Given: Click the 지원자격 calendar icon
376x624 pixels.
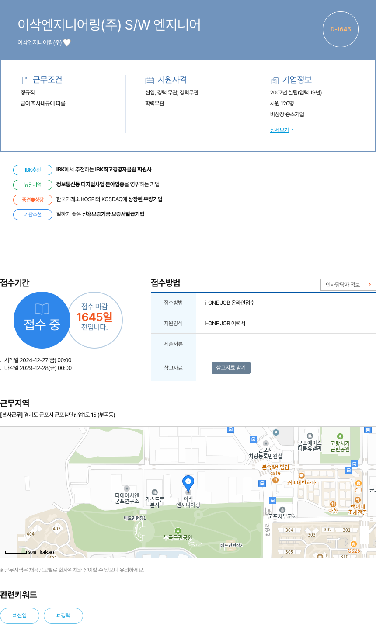Looking at the screenshot, I should click(x=150, y=80).
